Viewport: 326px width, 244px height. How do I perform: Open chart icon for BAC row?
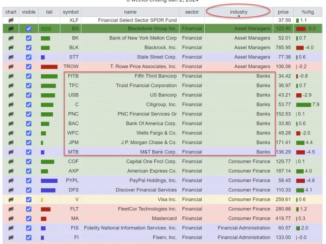(x=11, y=124)
